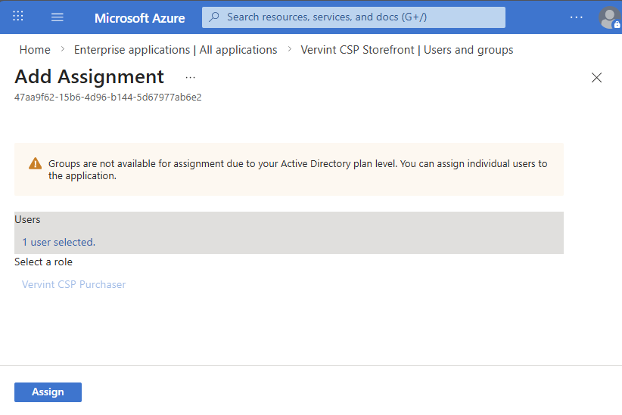This screenshot has height=415, width=622.
Task: Click the Add Assignment heading
Action: coord(89,76)
